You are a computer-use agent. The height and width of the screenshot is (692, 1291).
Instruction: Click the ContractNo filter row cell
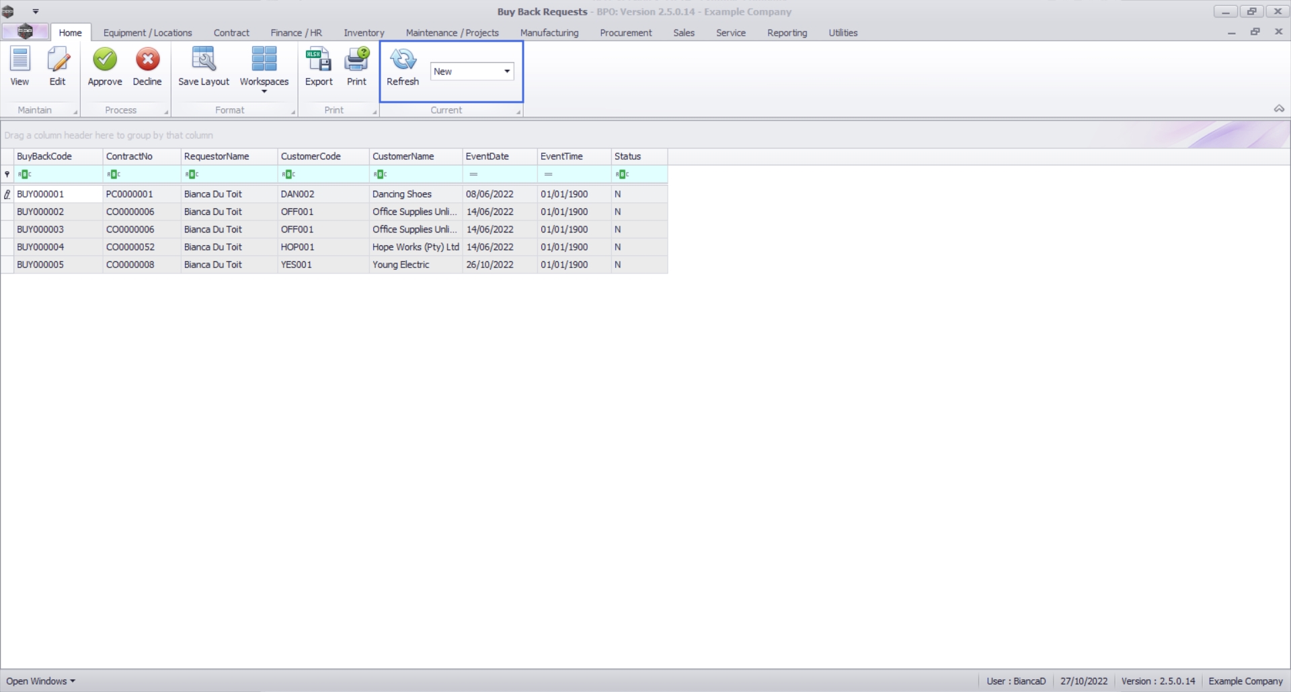coord(142,174)
